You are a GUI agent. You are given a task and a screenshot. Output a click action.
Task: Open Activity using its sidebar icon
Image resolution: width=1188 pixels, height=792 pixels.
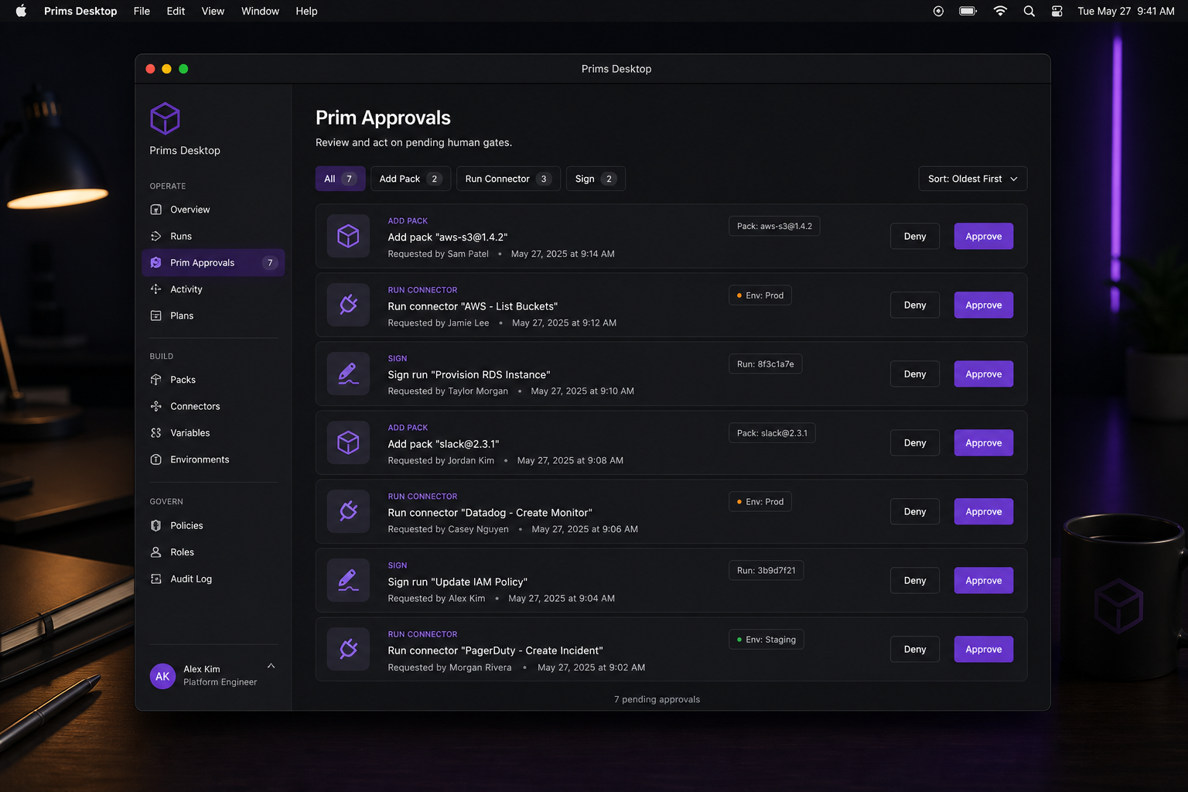point(156,289)
